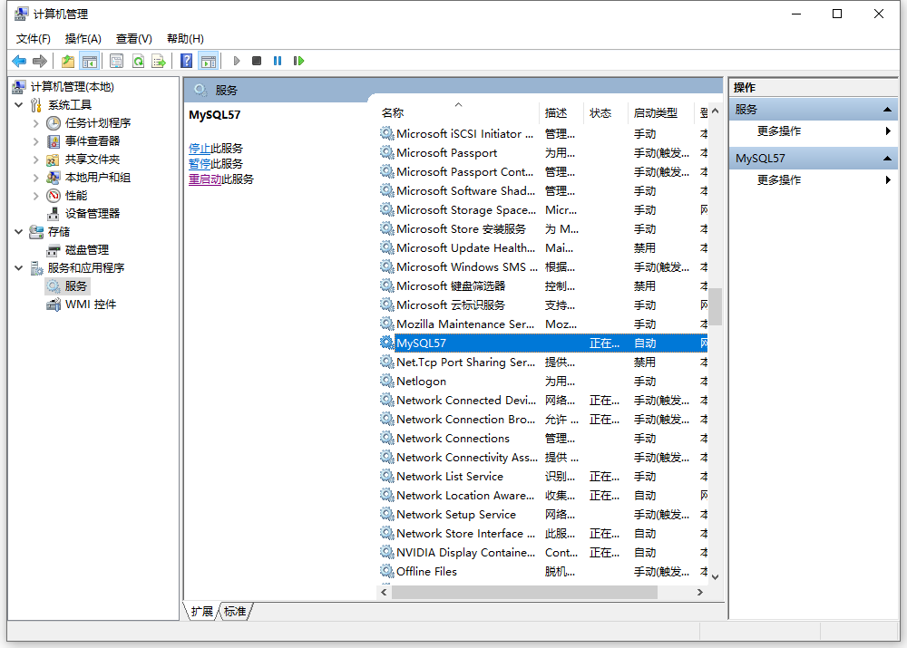Screen dimensions: 907x648
Task: Click the Refresh toolbar icon
Action: coord(138,61)
